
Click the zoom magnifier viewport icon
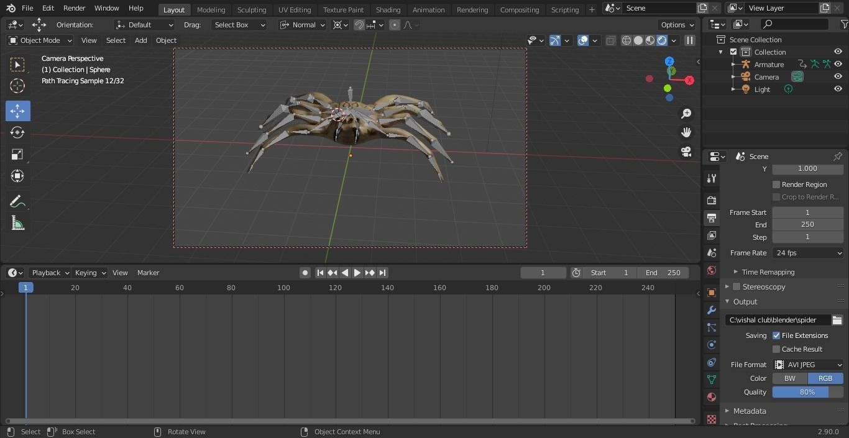click(x=686, y=114)
